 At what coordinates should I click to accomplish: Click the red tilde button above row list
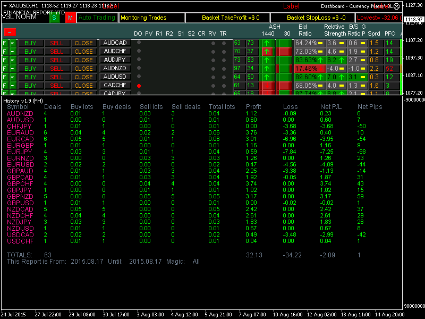[10, 32]
